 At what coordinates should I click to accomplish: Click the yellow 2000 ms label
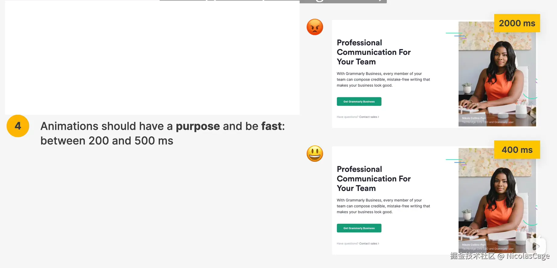[x=517, y=23]
